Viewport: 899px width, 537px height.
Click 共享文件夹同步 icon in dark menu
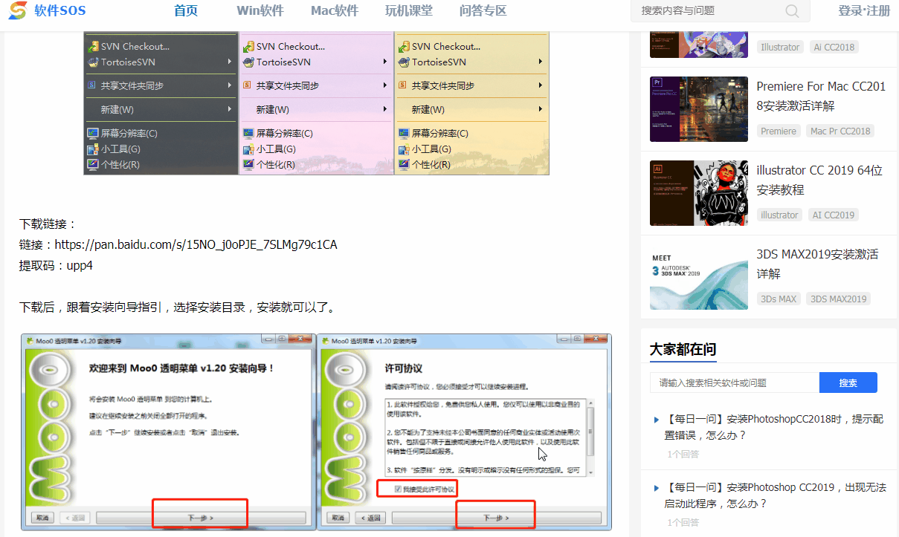(93, 85)
